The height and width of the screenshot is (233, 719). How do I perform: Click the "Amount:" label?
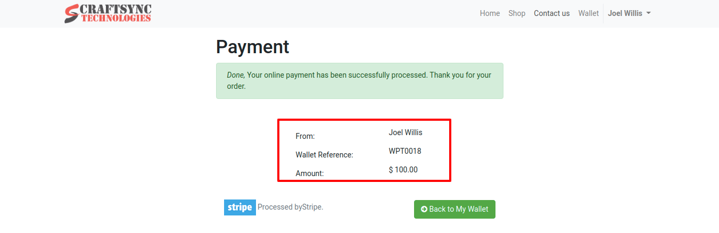click(x=309, y=173)
